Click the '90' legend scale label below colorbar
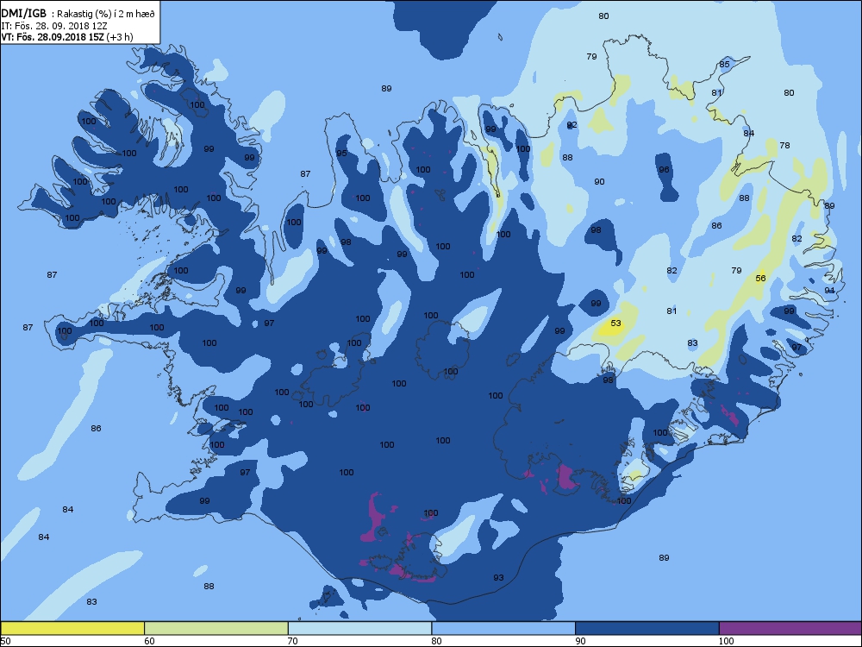Image resolution: width=862 pixels, height=647 pixels. pyautogui.click(x=580, y=641)
